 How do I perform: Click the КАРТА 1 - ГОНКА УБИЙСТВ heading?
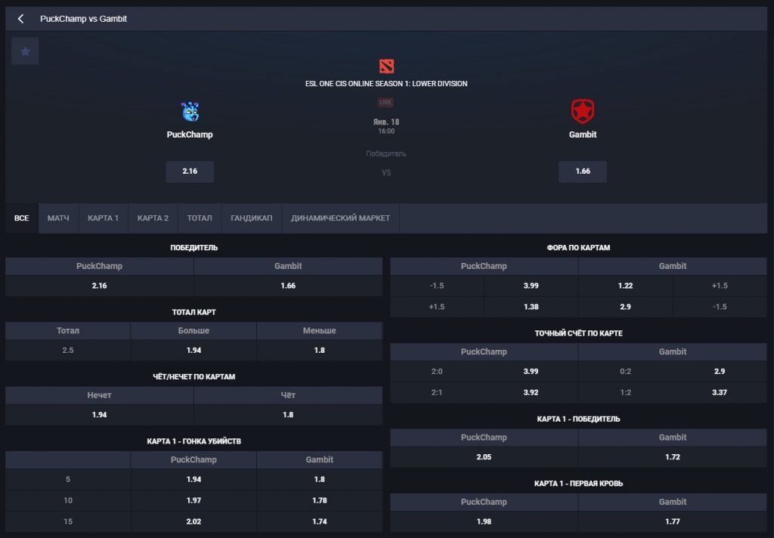click(194, 441)
